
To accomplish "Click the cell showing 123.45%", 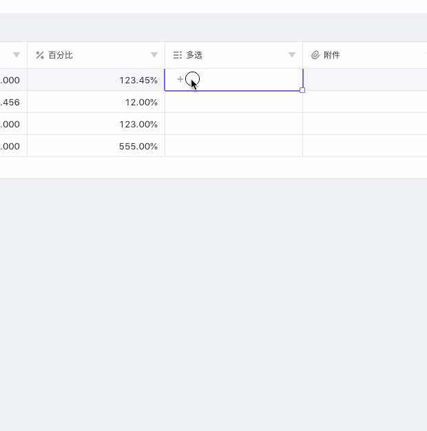I will point(96,80).
